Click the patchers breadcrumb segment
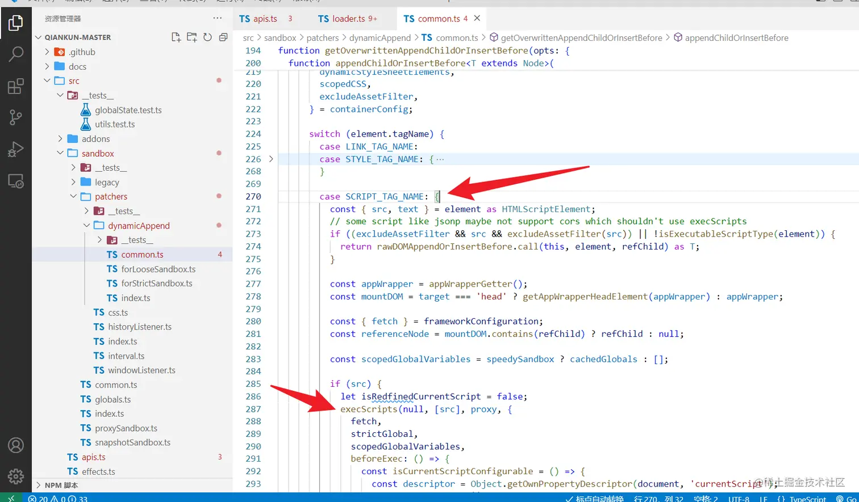 click(322, 38)
